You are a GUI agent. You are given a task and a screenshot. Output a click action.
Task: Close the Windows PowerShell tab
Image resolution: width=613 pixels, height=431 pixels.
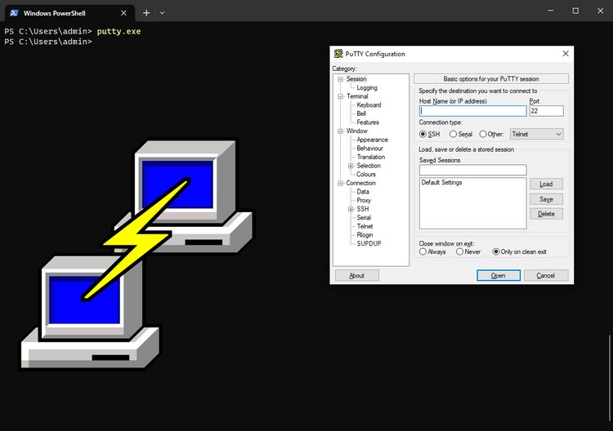(123, 13)
